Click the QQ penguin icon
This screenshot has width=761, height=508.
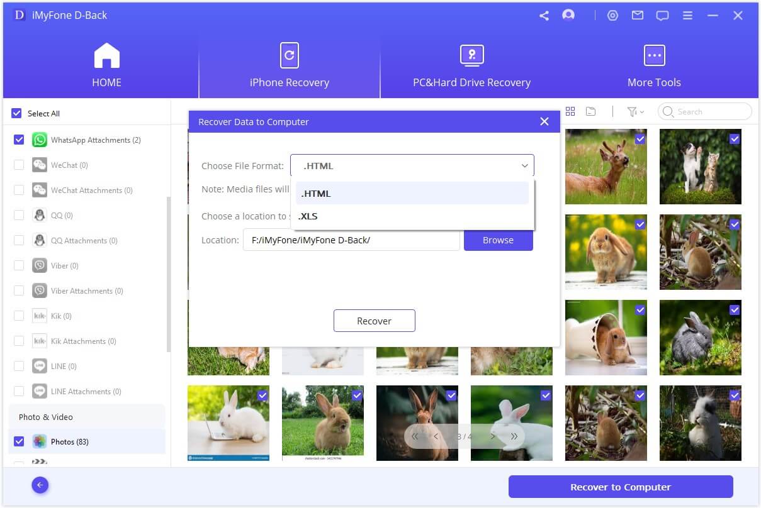40,215
